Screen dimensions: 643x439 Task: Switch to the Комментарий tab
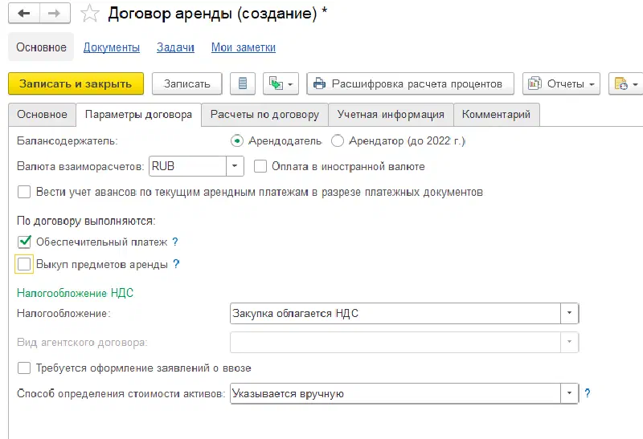click(496, 114)
